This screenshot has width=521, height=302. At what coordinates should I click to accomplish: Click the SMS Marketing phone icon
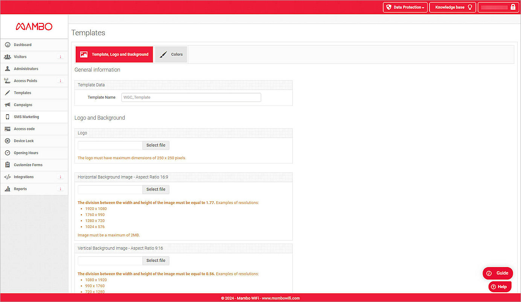8,117
